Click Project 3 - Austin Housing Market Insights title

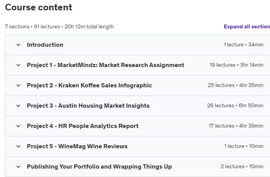click(88, 106)
